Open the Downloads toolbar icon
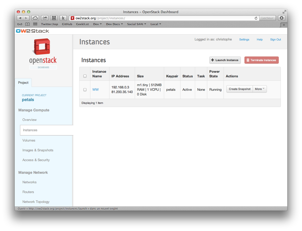Viewport: 302px width, 231px height. [x=282, y=18]
